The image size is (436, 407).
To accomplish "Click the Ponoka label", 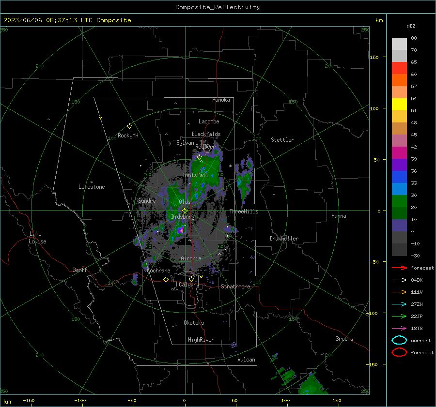I will (x=221, y=100).
